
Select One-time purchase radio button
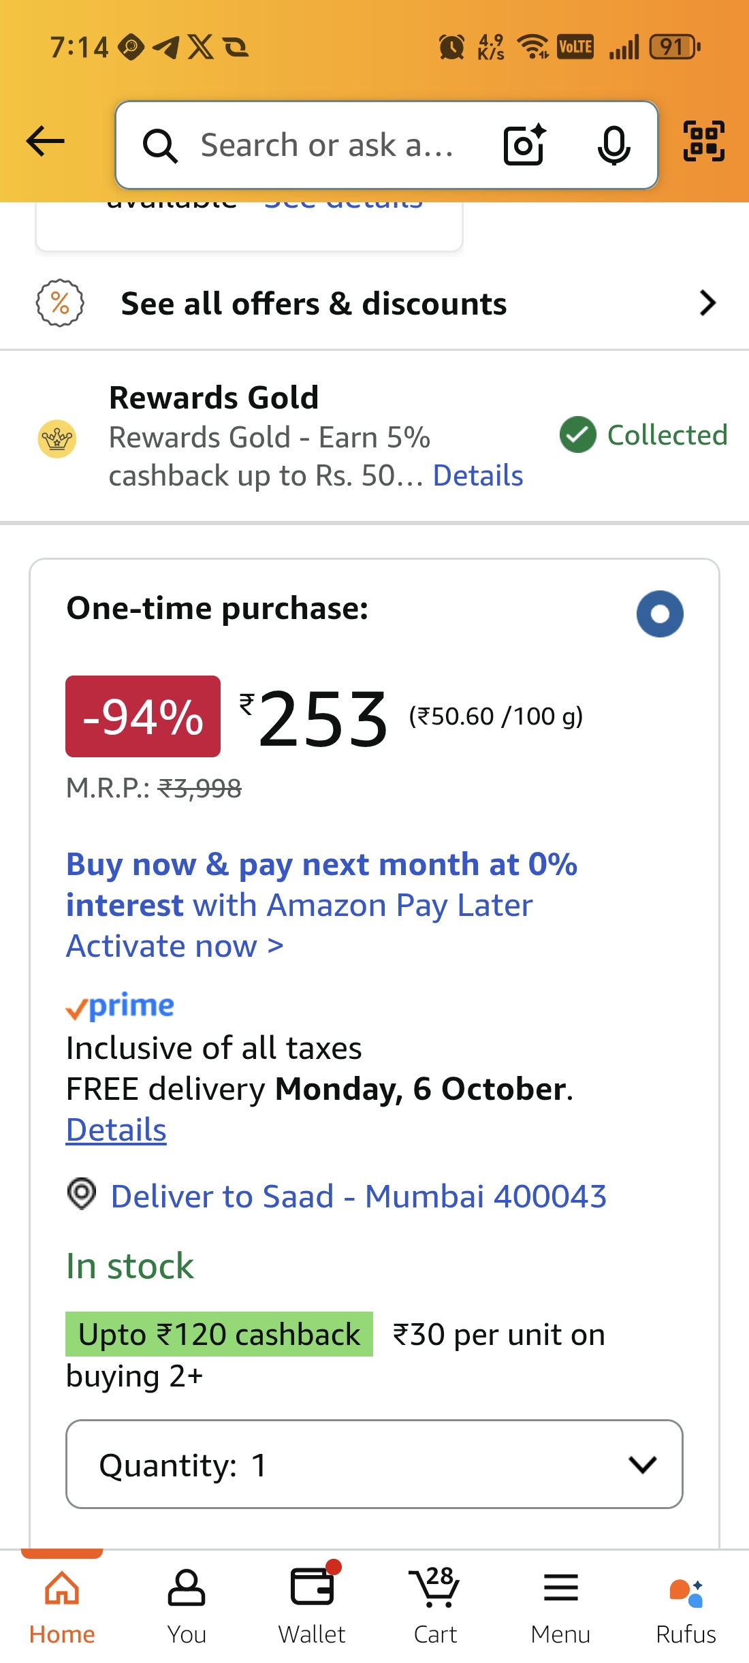click(x=659, y=614)
